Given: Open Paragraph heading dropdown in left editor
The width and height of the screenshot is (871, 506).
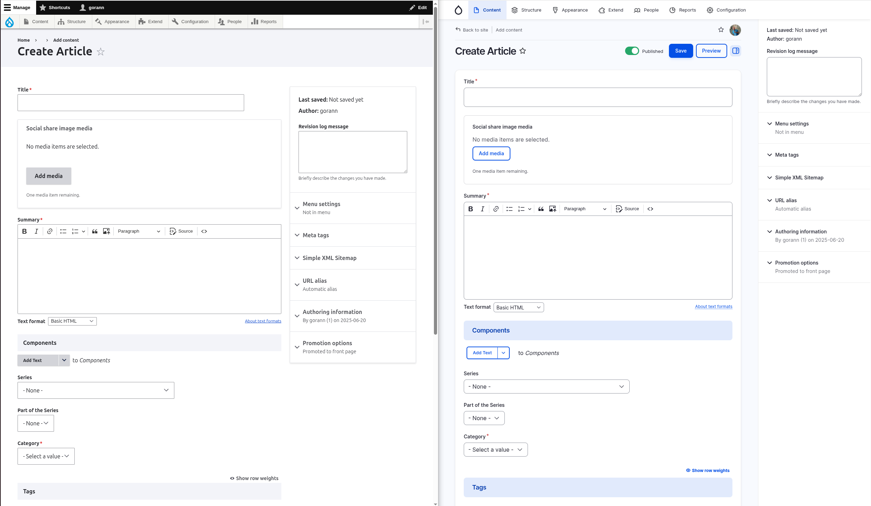Looking at the screenshot, I should [x=139, y=231].
